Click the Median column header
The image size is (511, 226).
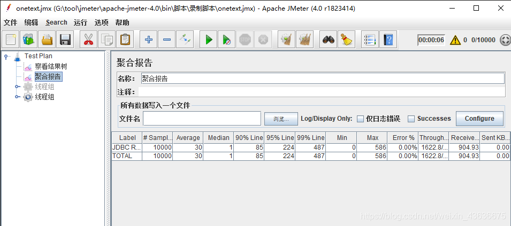tap(219, 137)
